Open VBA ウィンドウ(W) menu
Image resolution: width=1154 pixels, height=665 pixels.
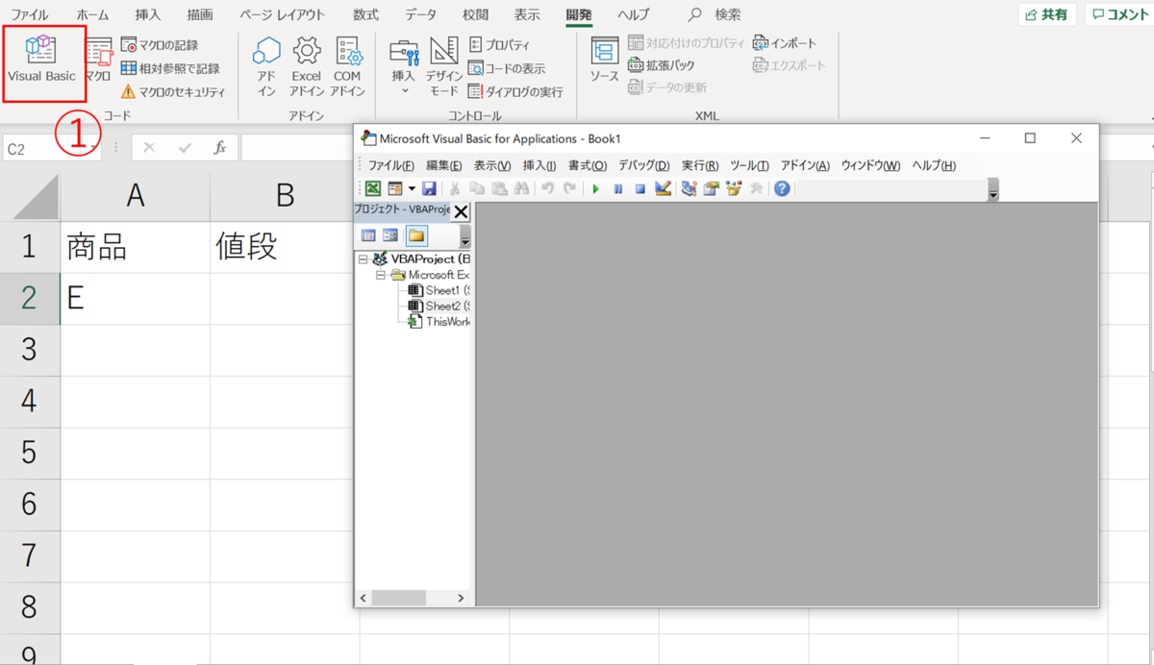[x=870, y=165]
